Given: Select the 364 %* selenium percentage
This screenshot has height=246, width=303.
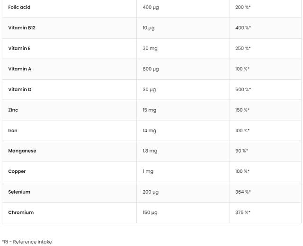Looking at the screenshot, I should pos(243,192).
